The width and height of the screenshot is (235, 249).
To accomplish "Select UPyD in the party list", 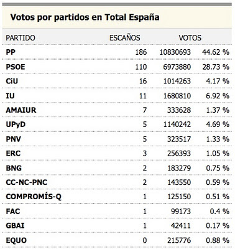I will point(16,125).
